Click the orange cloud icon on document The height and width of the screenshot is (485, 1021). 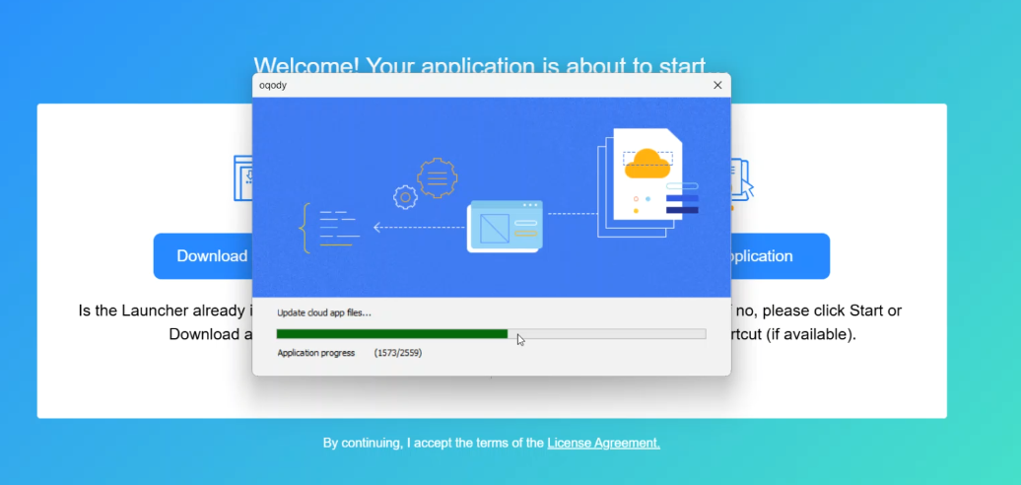click(x=647, y=163)
